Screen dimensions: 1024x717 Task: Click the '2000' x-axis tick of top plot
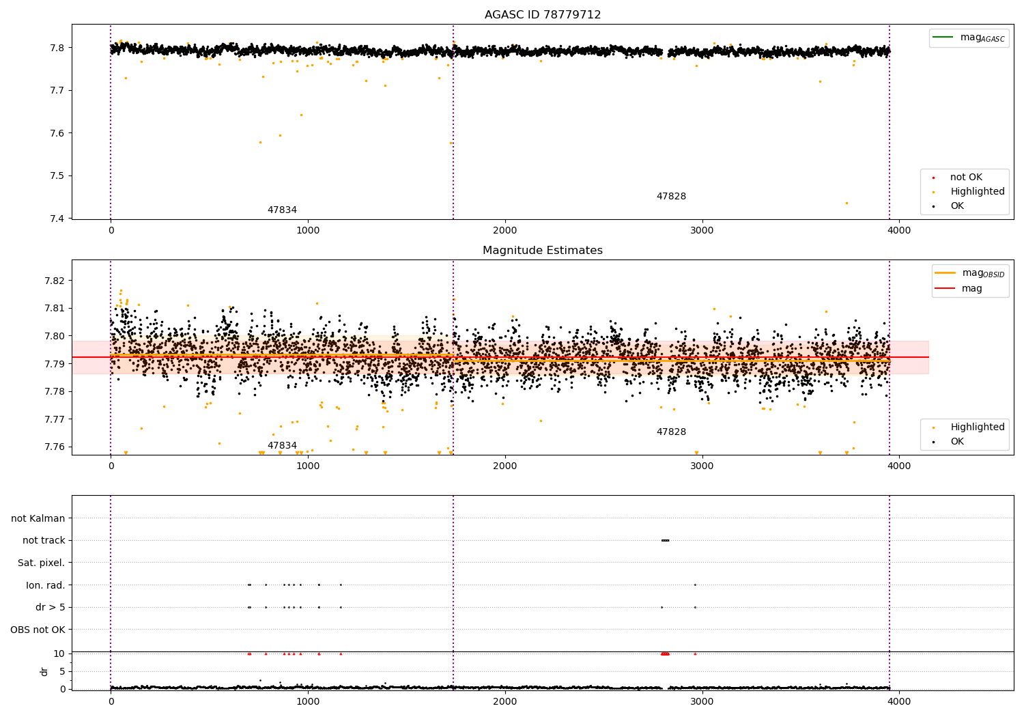(505, 231)
